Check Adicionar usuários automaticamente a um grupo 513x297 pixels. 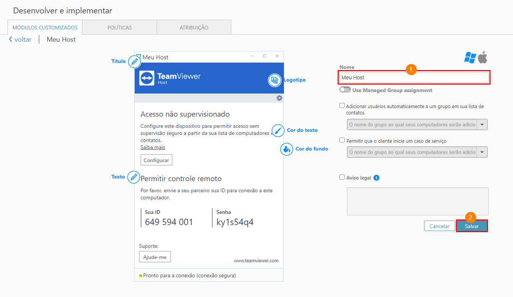(342, 106)
